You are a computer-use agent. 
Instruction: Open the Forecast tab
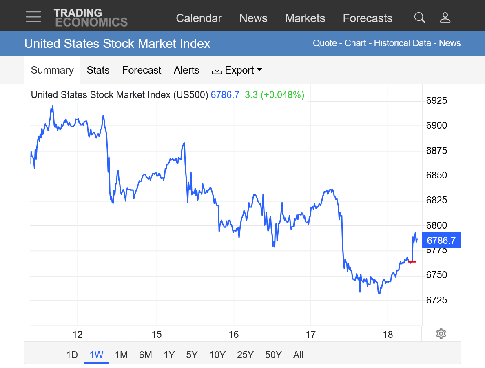pos(142,70)
